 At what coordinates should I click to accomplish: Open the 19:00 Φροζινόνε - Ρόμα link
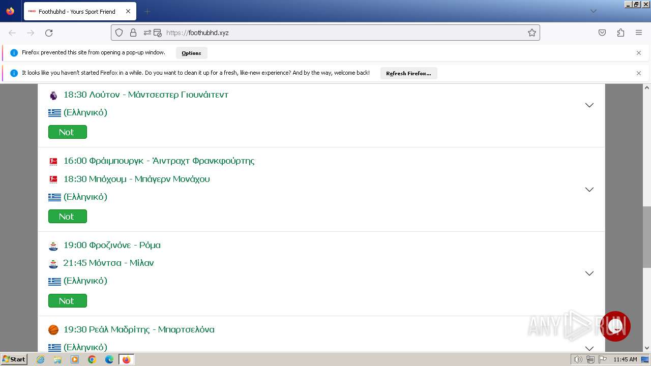point(112,245)
